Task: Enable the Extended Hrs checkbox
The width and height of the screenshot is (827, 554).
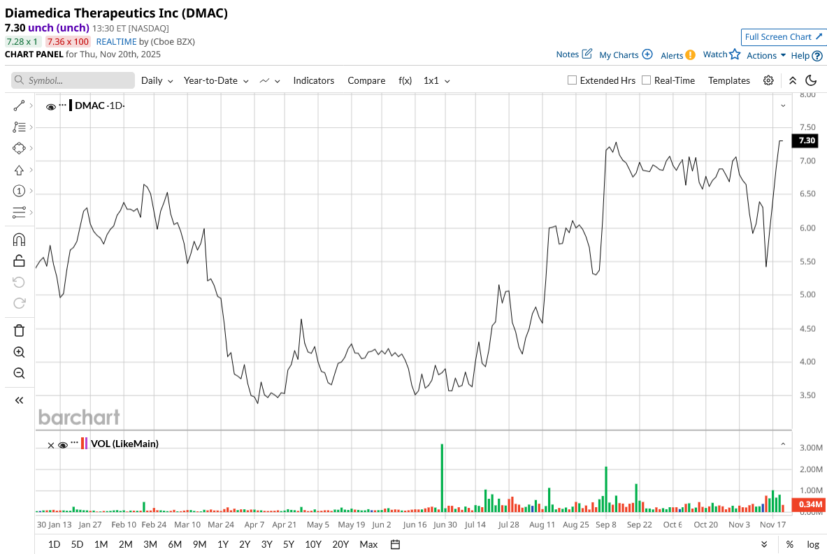Action: tap(572, 80)
